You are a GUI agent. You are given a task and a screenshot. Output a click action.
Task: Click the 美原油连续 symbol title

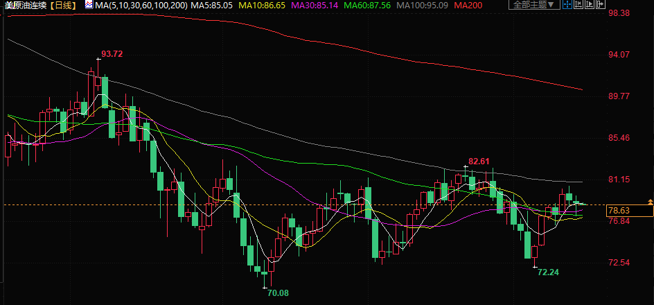point(26,6)
